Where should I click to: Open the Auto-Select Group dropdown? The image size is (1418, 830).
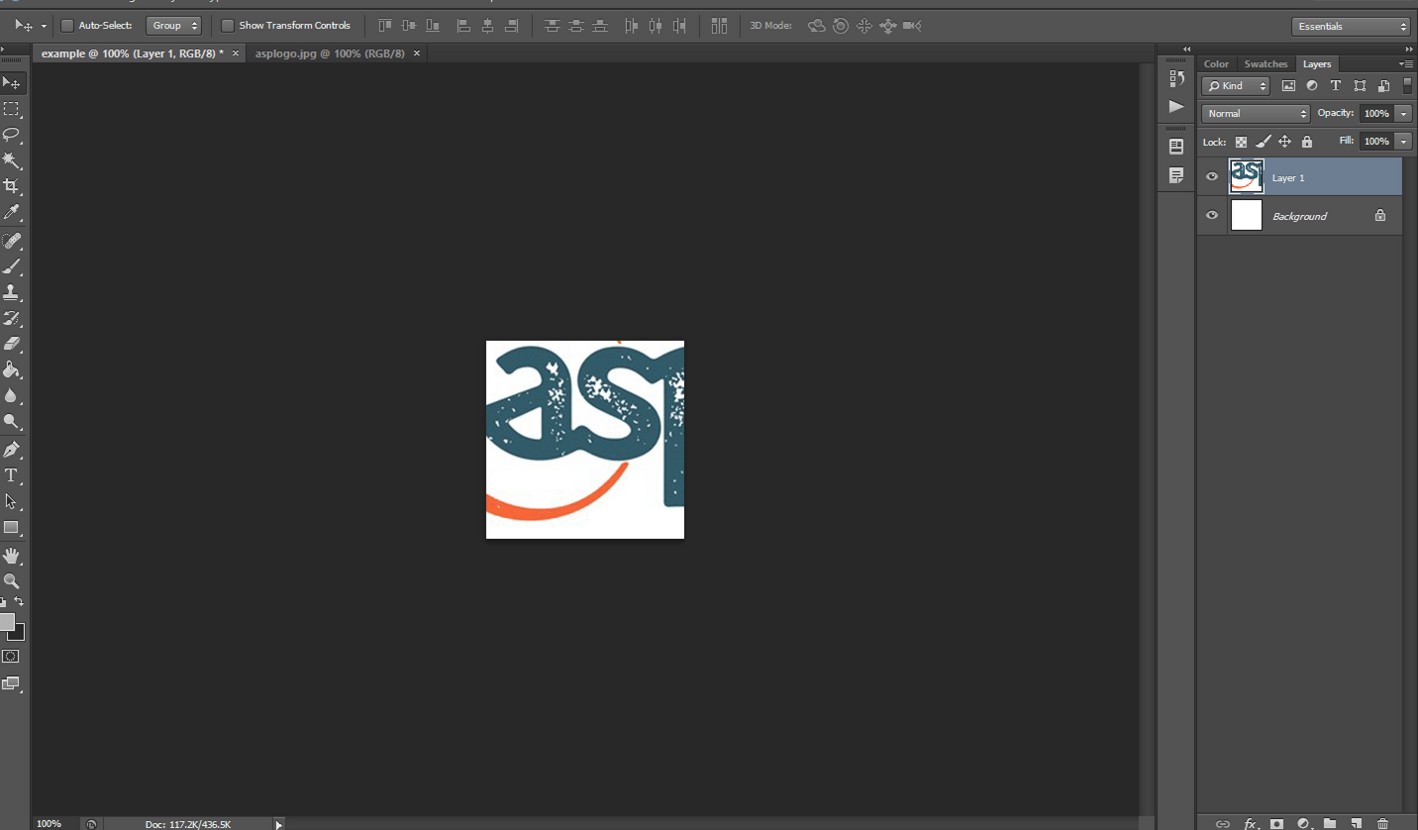tap(173, 26)
